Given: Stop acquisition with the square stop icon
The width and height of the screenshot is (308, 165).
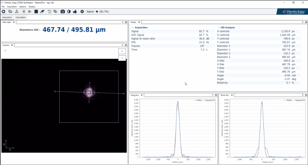Looking at the screenshot, I should [36, 12].
